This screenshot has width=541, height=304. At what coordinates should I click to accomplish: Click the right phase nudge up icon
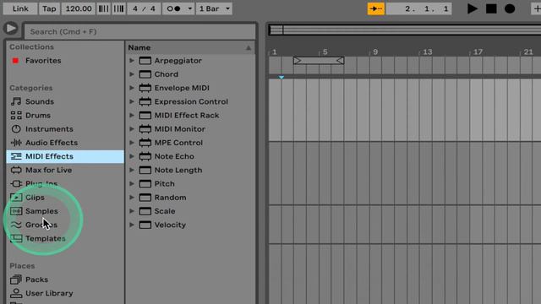pyautogui.click(x=118, y=8)
